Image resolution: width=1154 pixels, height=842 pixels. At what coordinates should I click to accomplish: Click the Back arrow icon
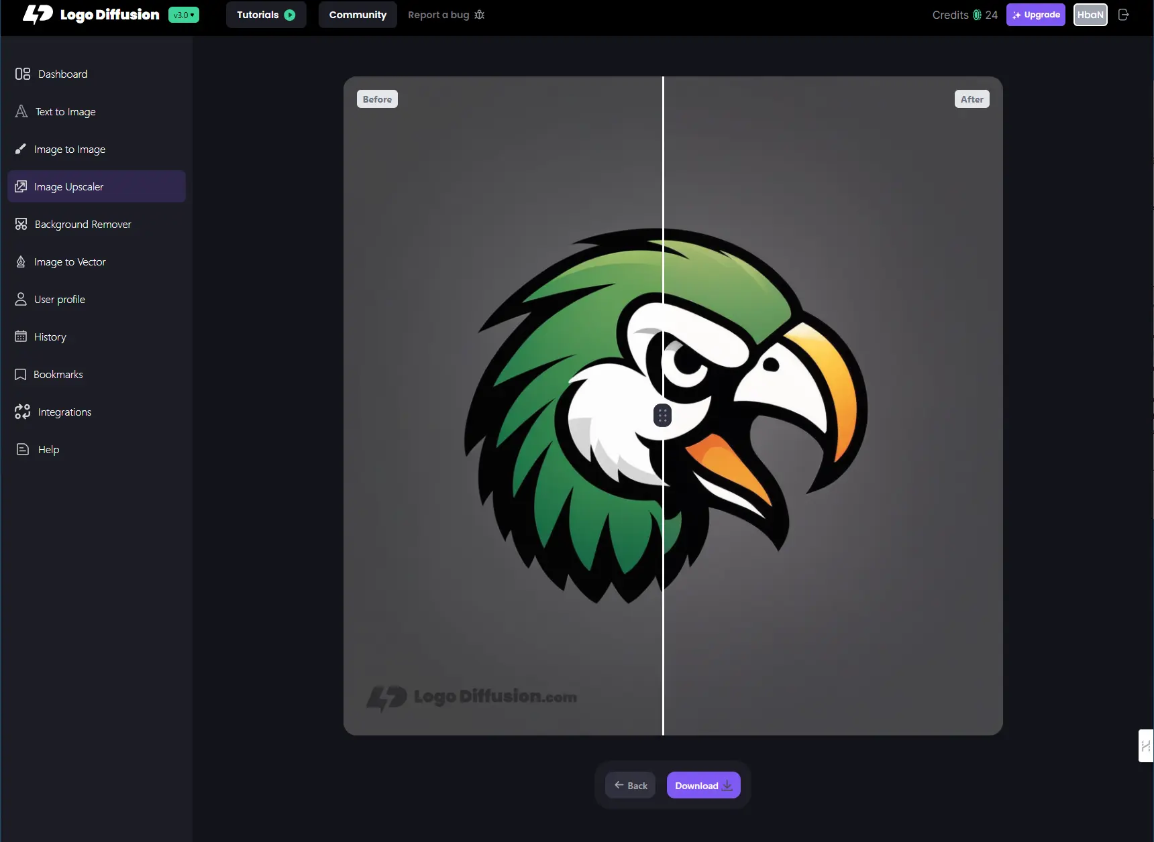pyautogui.click(x=619, y=785)
